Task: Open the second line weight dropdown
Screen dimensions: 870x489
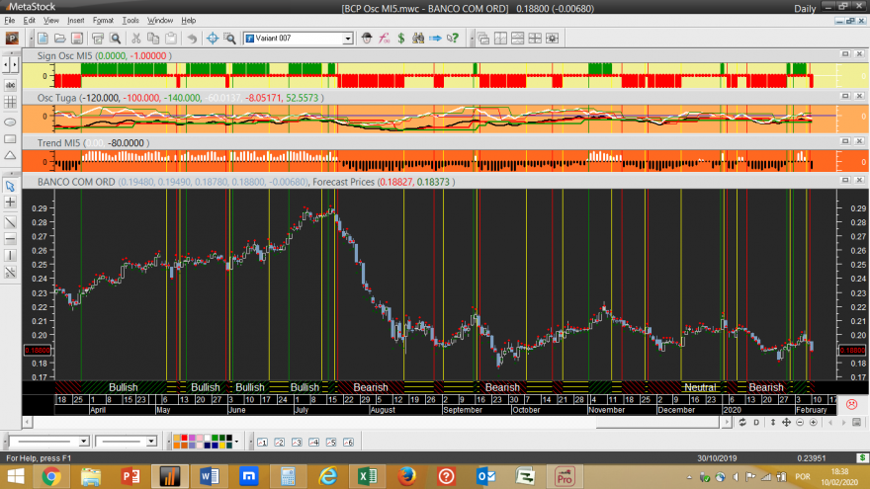Action: [x=151, y=442]
